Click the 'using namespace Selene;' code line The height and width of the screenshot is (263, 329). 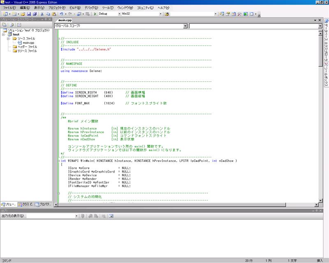[81, 71]
